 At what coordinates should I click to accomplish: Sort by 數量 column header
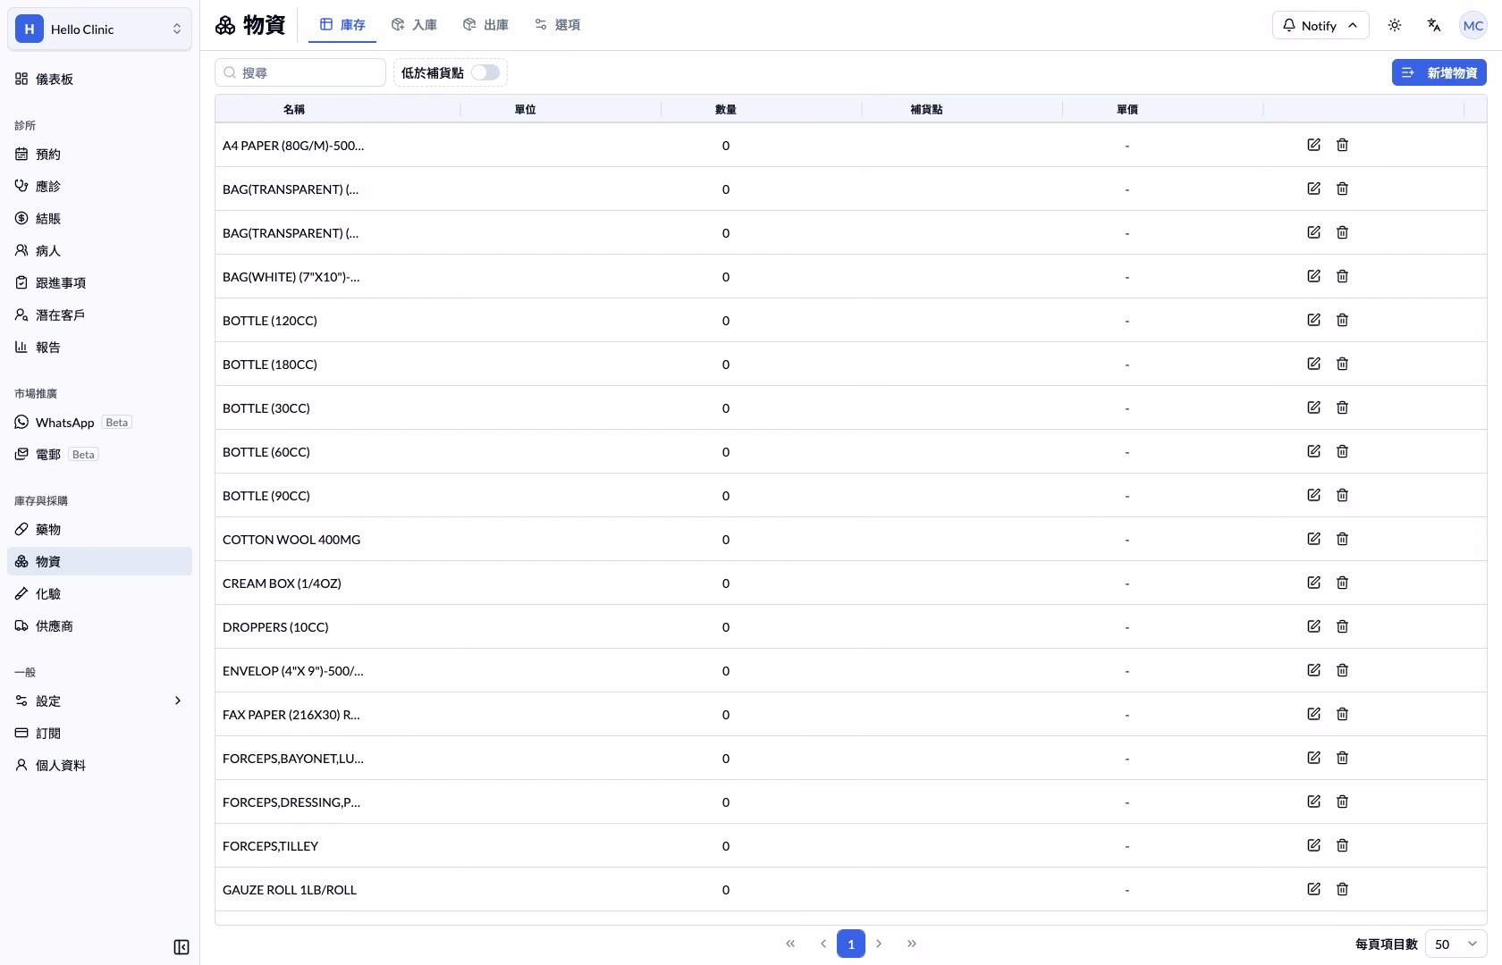726,109
